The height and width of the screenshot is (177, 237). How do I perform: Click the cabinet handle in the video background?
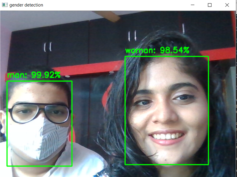[x=48, y=46]
